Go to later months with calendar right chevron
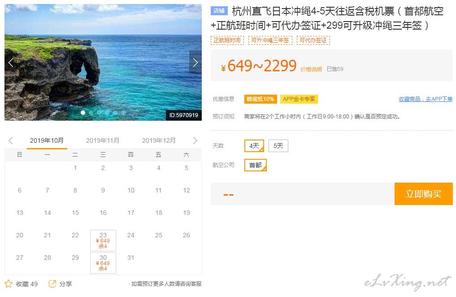This screenshot has height=297, width=456. (195, 140)
